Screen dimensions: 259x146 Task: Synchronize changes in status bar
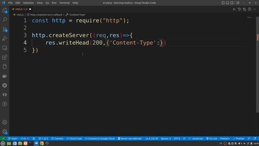pos(25,139)
